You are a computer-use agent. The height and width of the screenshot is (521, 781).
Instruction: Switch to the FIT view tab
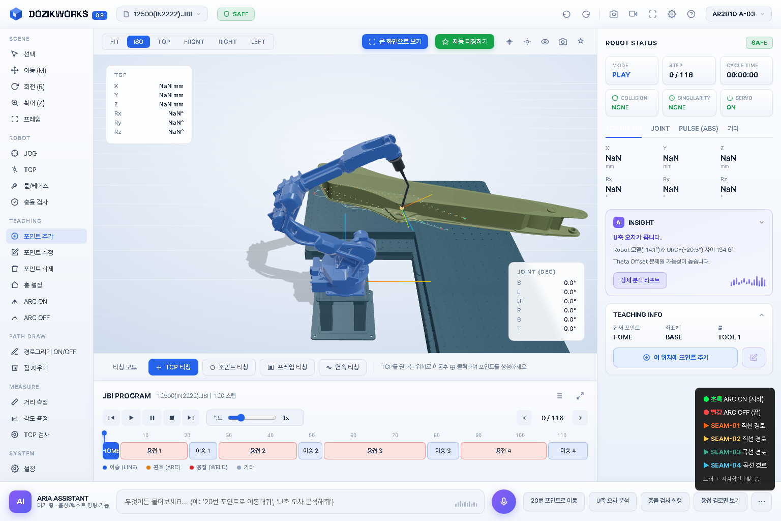pos(115,42)
